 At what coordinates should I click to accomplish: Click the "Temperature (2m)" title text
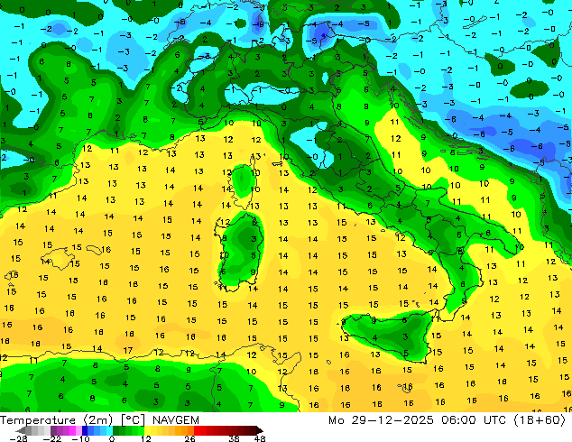57,420
